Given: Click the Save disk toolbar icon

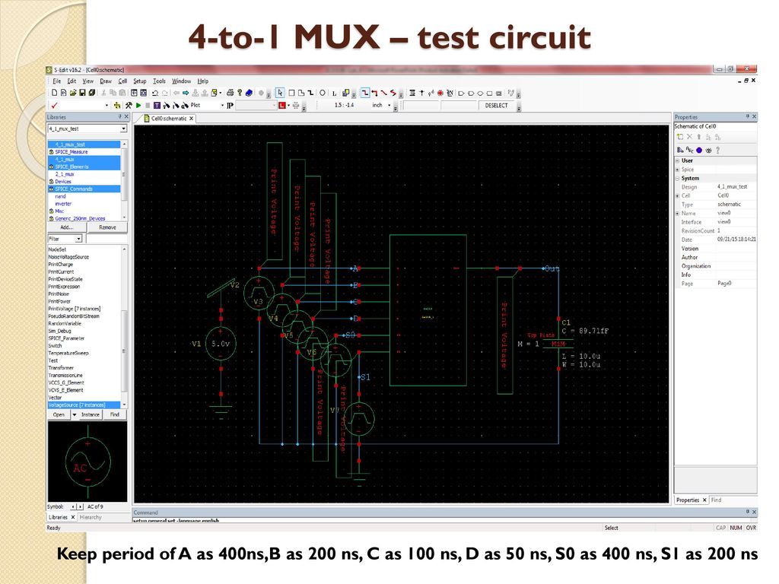Looking at the screenshot, I should click(x=82, y=93).
